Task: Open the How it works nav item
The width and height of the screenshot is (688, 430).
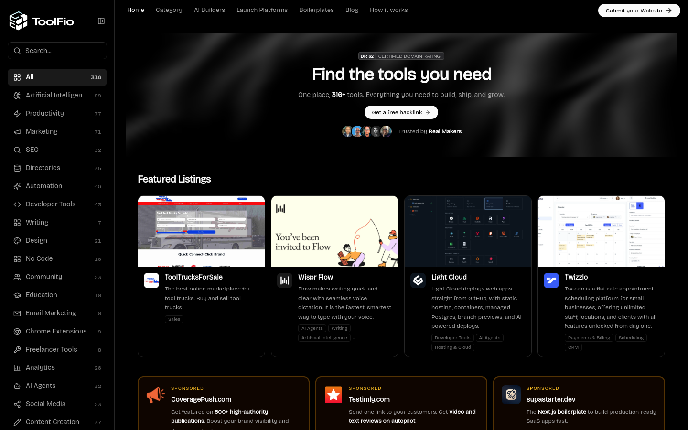Action: coord(389,10)
